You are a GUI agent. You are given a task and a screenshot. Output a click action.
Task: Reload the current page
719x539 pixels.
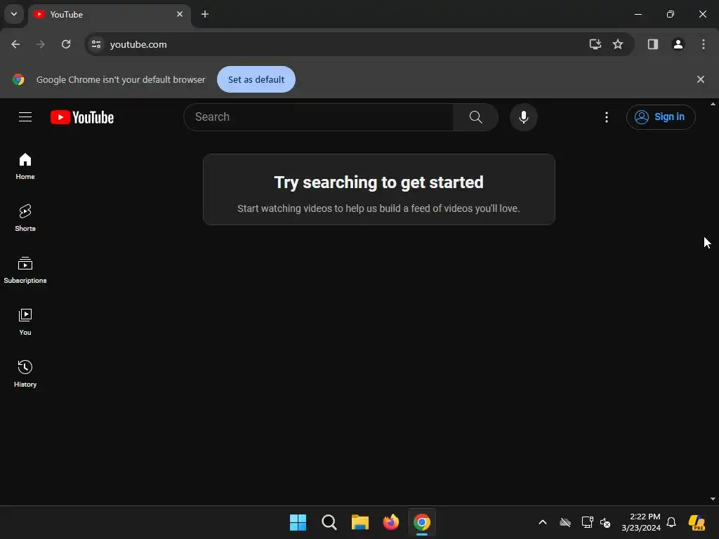click(66, 44)
